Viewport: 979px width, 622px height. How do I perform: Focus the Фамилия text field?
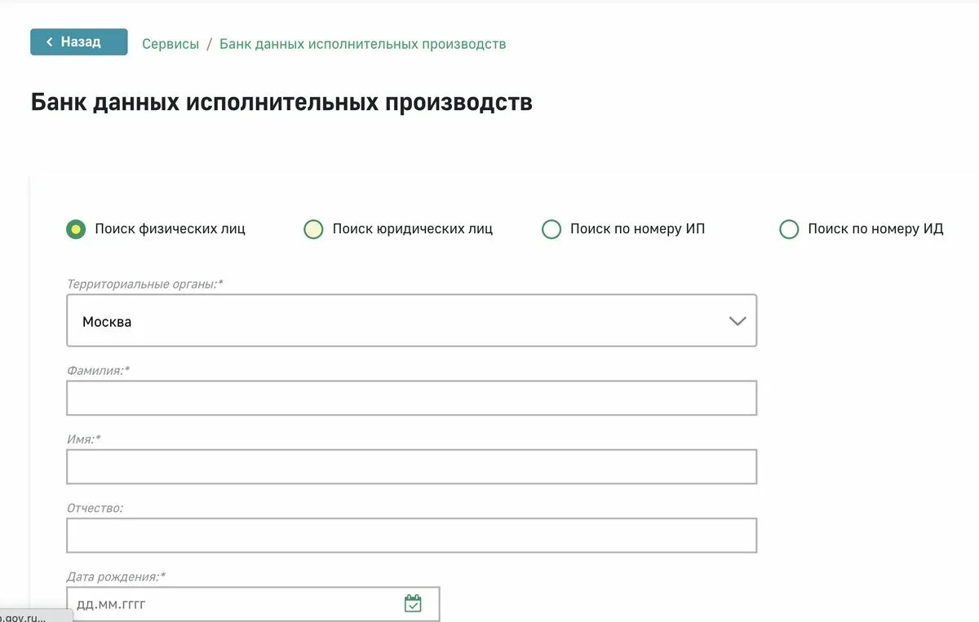(411, 398)
